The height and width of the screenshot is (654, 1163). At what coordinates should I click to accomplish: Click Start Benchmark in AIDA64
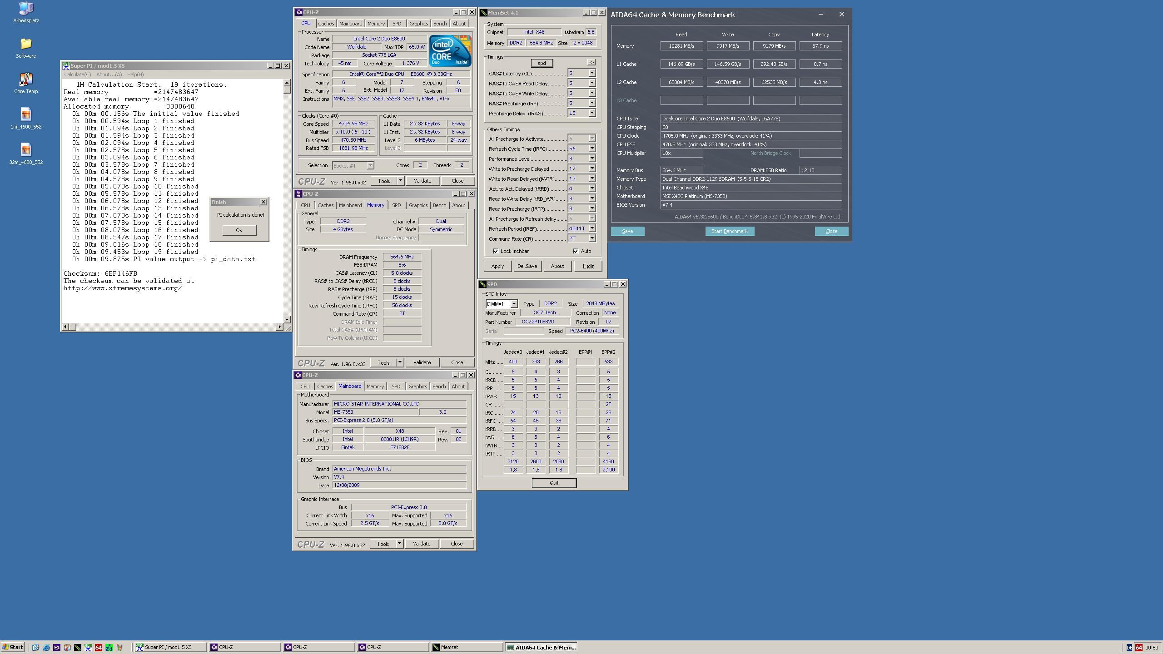[730, 231]
